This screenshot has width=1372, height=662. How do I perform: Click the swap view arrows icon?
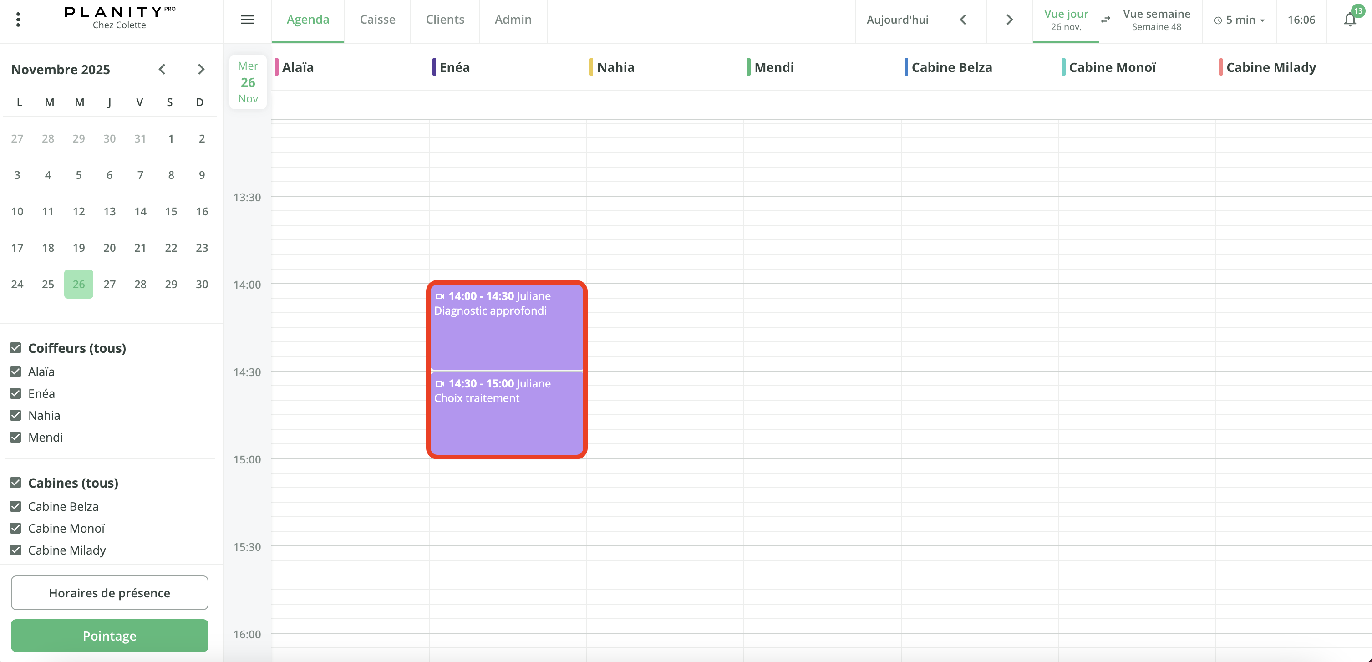(1106, 20)
